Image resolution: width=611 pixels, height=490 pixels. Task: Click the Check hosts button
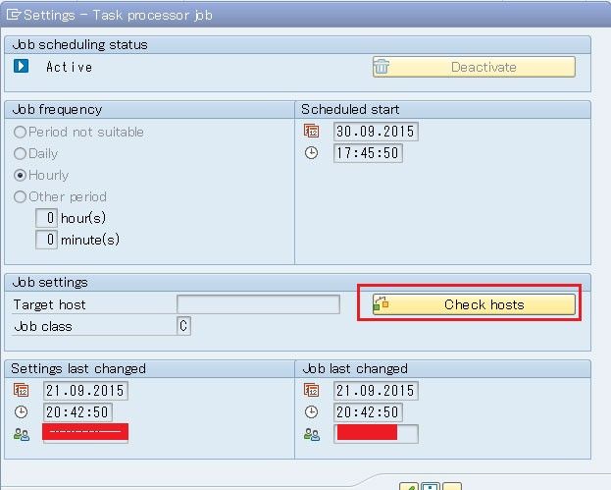click(474, 304)
